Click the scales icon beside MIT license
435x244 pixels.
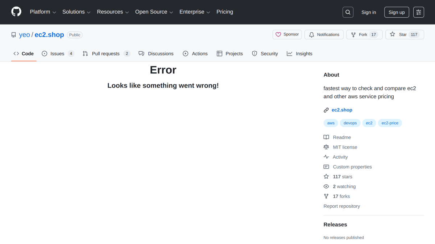click(326, 147)
